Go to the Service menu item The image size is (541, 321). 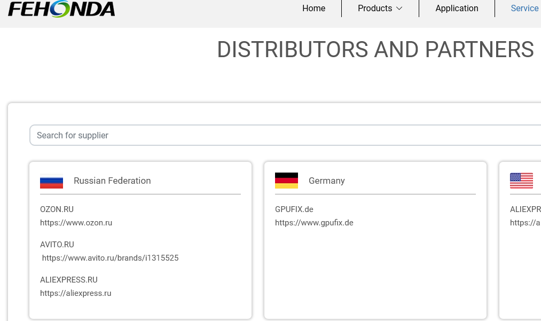coord(524,9)
